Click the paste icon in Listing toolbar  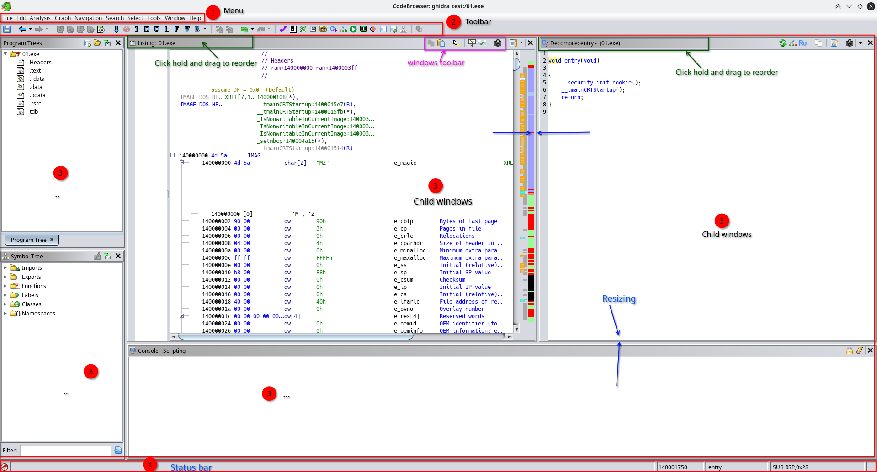pos(441,43)
